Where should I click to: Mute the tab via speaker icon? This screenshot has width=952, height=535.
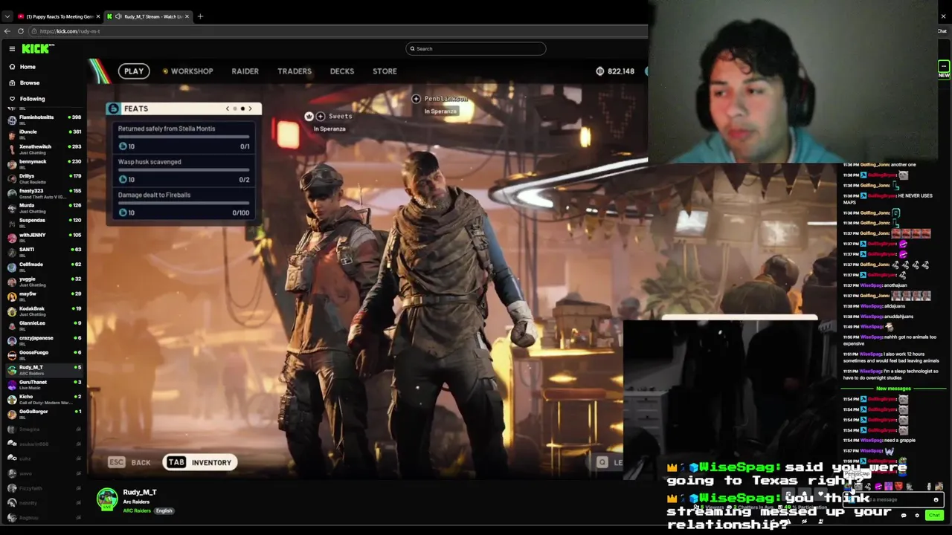click(118, 16)
